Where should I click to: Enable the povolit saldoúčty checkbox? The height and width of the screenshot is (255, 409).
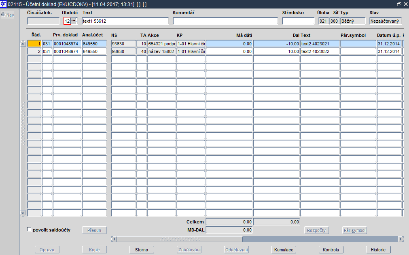coord(29,229)
